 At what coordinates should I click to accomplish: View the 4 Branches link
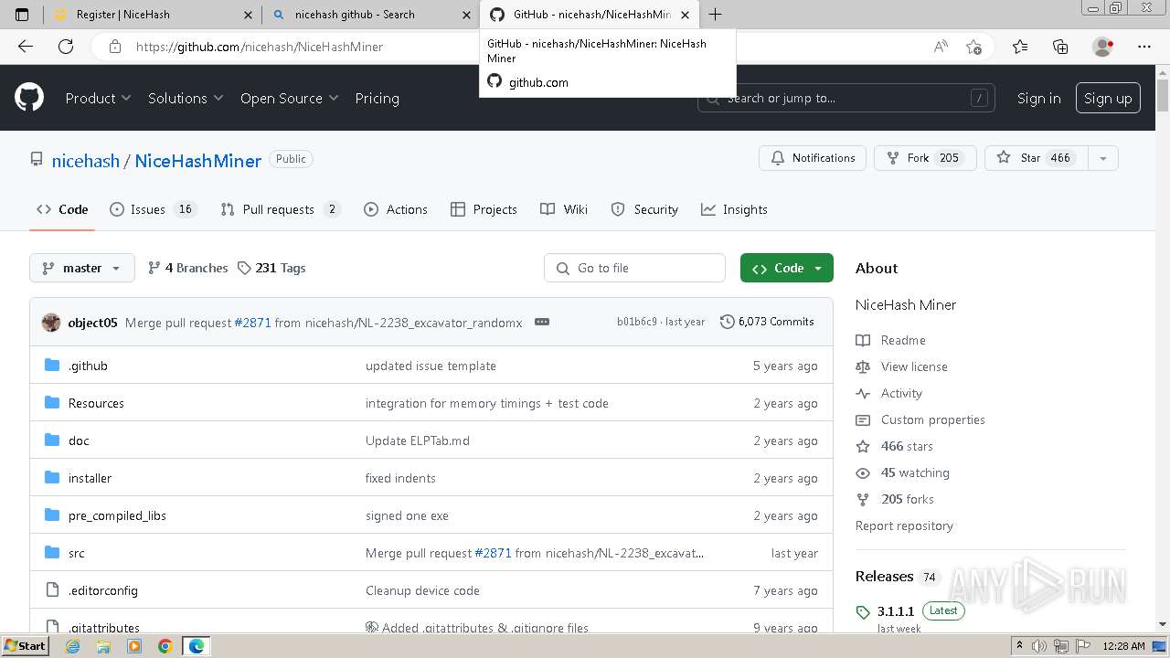tap(187, 268)
